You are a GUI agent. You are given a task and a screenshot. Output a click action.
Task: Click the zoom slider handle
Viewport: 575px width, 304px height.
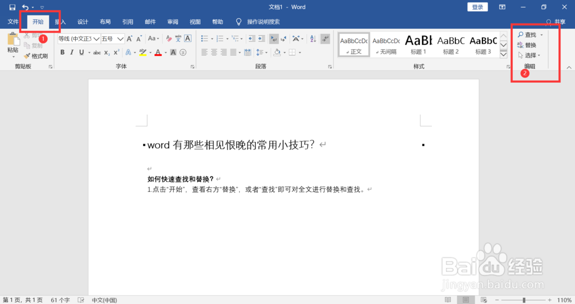coord(524,300)
